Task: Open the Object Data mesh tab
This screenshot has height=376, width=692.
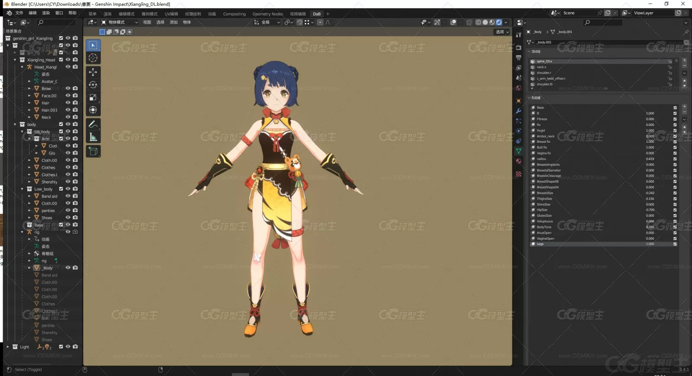Action: pyautogui.click(x=518, y=151)
